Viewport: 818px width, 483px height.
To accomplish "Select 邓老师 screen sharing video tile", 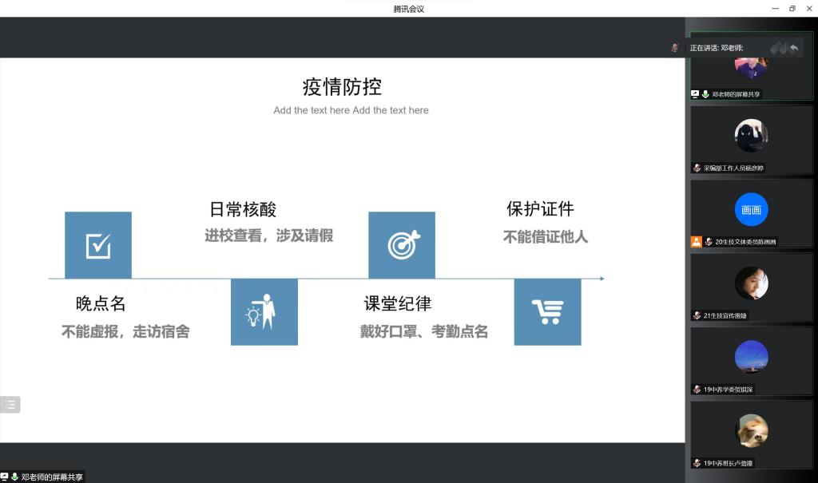I will [751, 70].
